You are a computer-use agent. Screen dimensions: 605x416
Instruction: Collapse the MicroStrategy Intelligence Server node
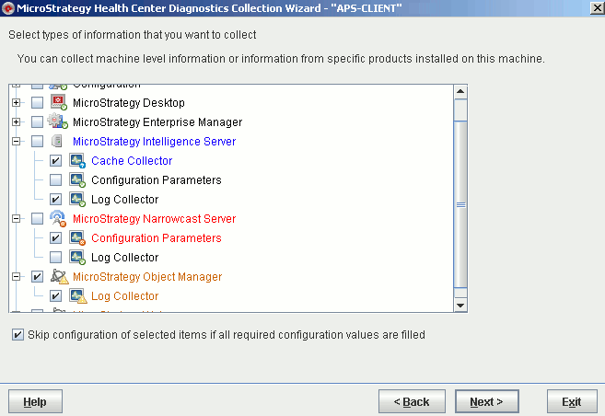pyautogui.click(x=17, y=142)
